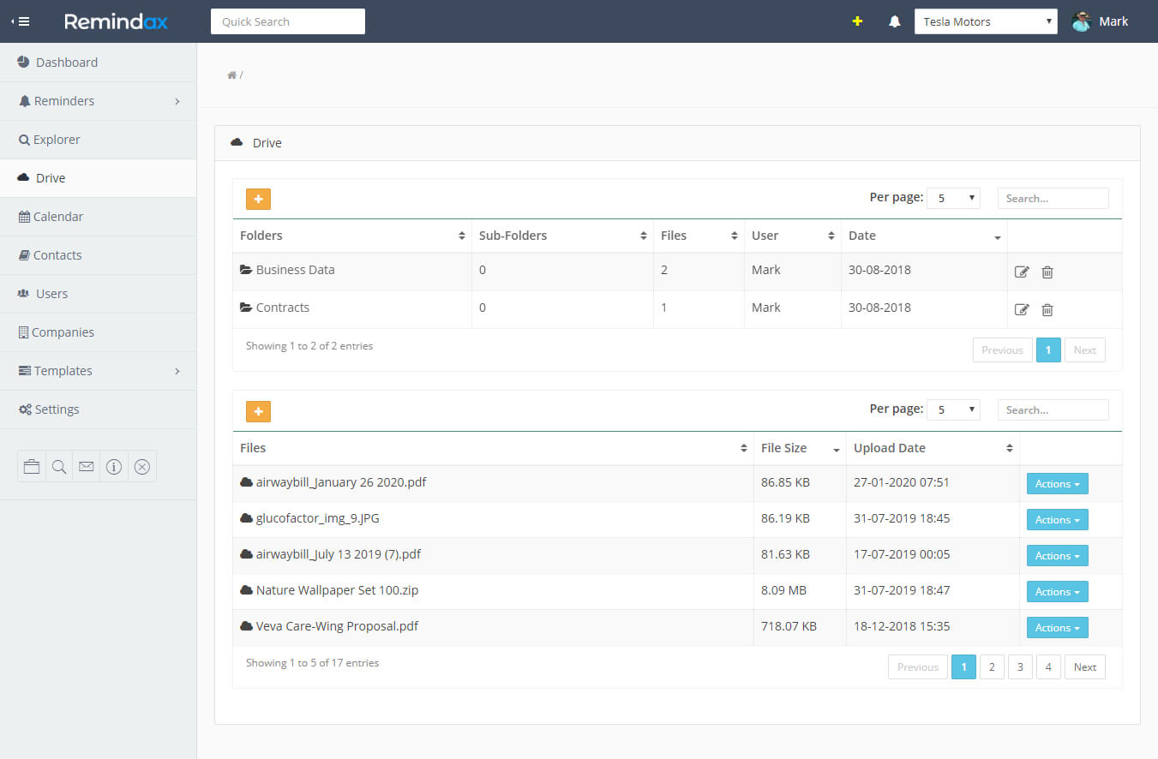
Task: Open Explorer from the sidebar
Action: (x=98, y=140)
